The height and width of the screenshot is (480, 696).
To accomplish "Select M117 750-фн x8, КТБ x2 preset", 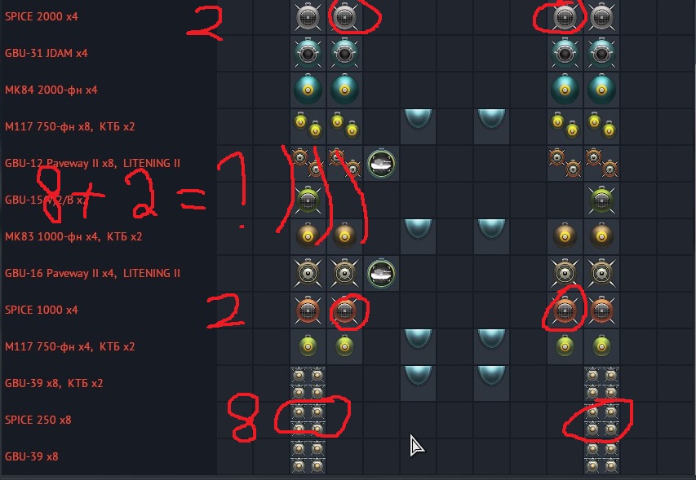I will [69, 127].
